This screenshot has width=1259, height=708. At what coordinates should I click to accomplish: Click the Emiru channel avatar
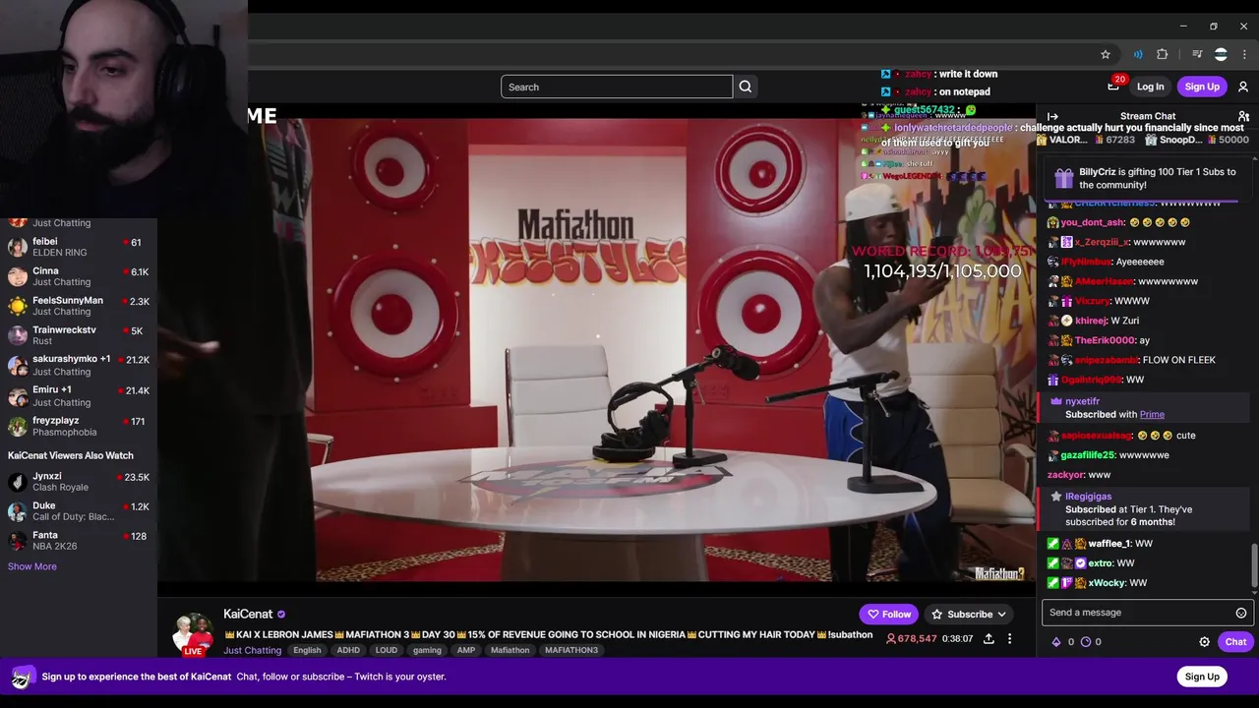(17, 395)
